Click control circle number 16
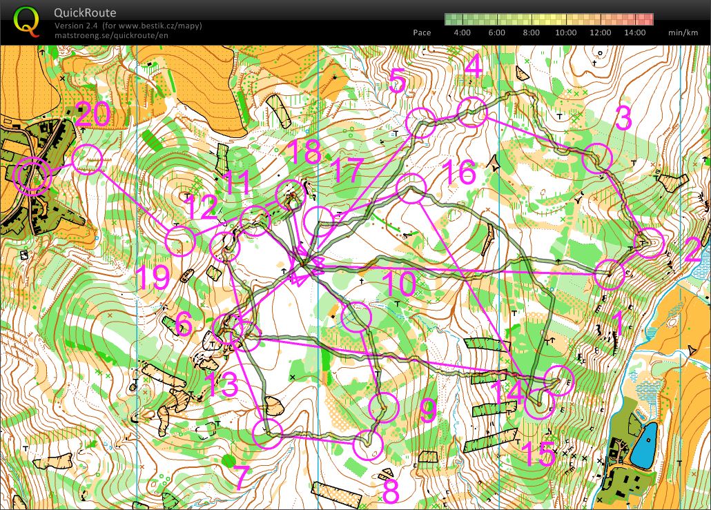The height and width of the screenshot is (510, 711). [411, 188]
